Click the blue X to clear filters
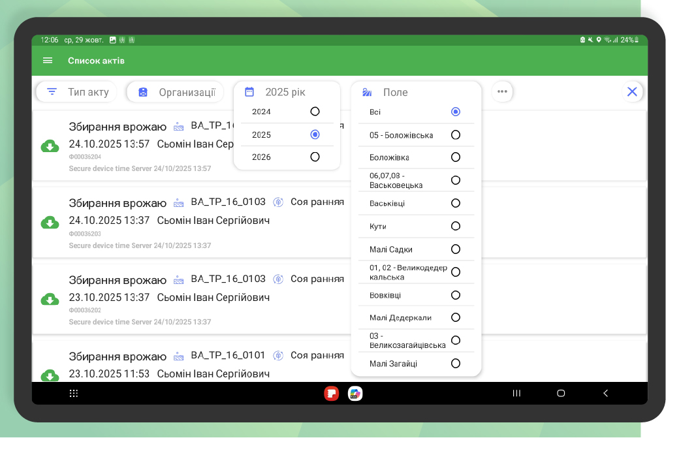Viewport: 679px width, 457px height. [632, 92]
